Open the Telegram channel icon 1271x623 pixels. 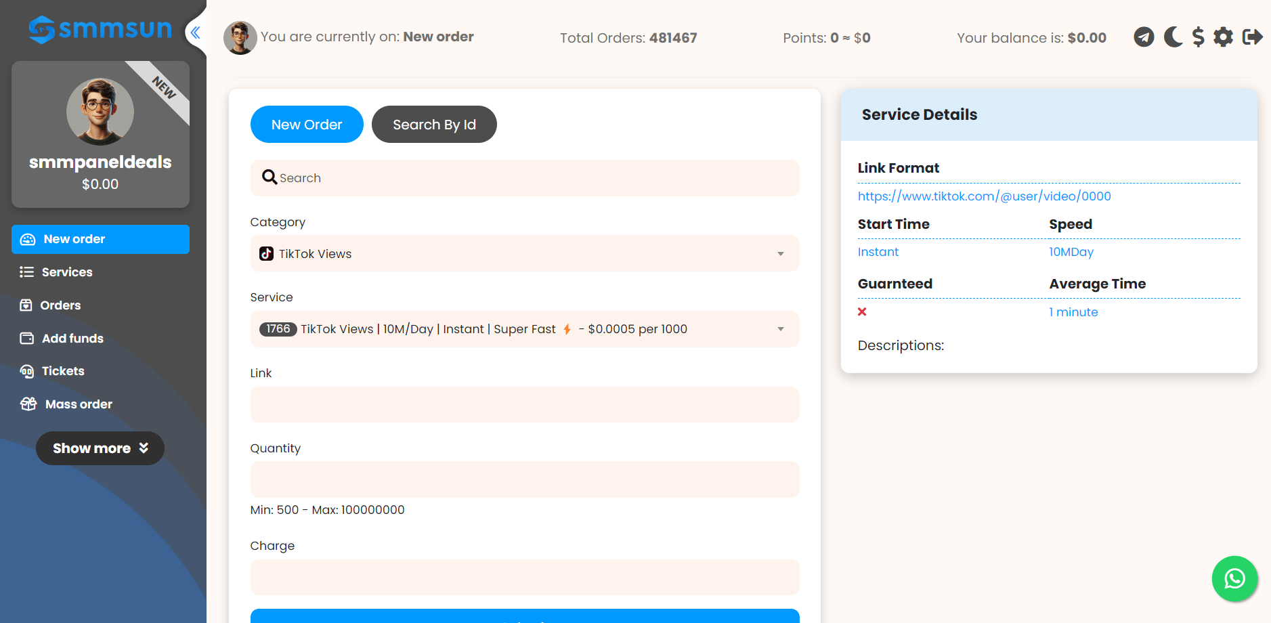point(1144,37)
